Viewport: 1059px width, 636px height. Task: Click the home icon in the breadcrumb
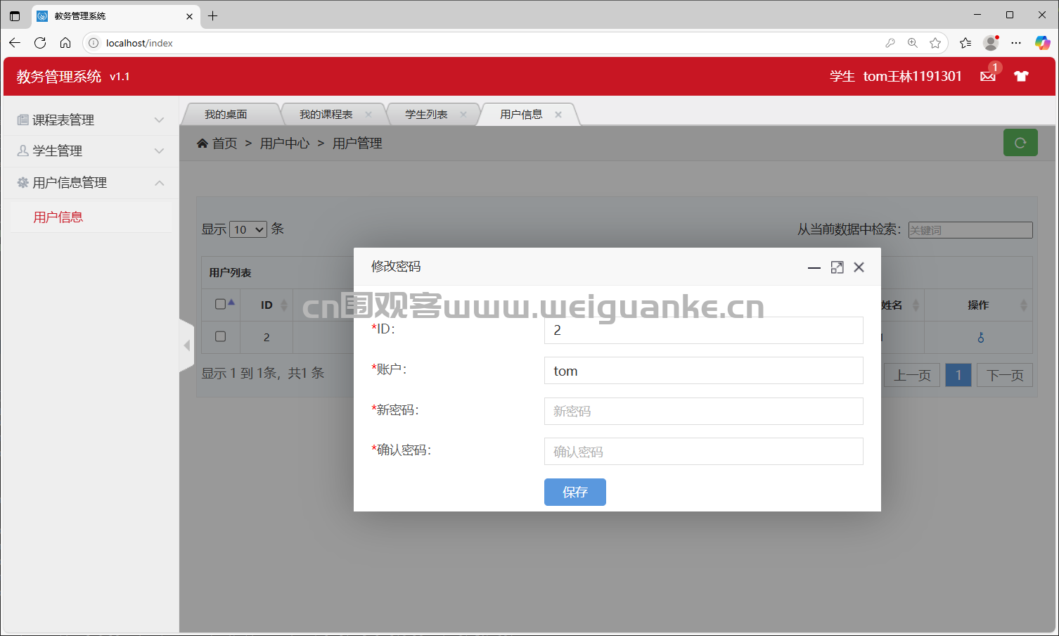tap(203, 144)
